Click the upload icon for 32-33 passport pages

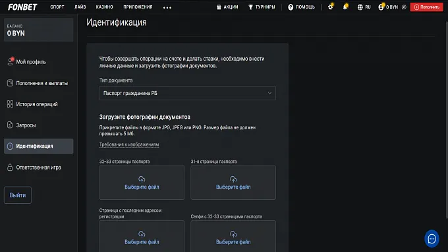142,179
